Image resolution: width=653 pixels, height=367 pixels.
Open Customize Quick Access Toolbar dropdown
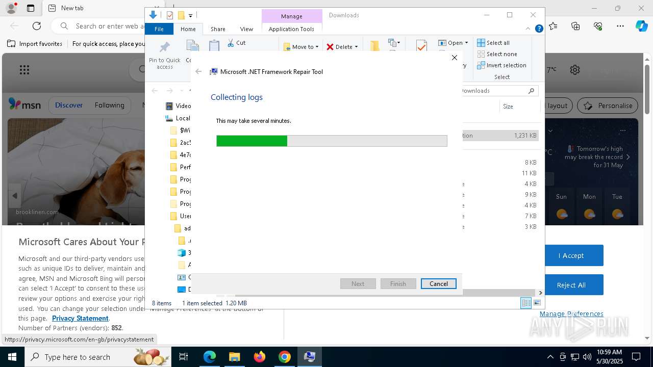click(x=190, y=16)
